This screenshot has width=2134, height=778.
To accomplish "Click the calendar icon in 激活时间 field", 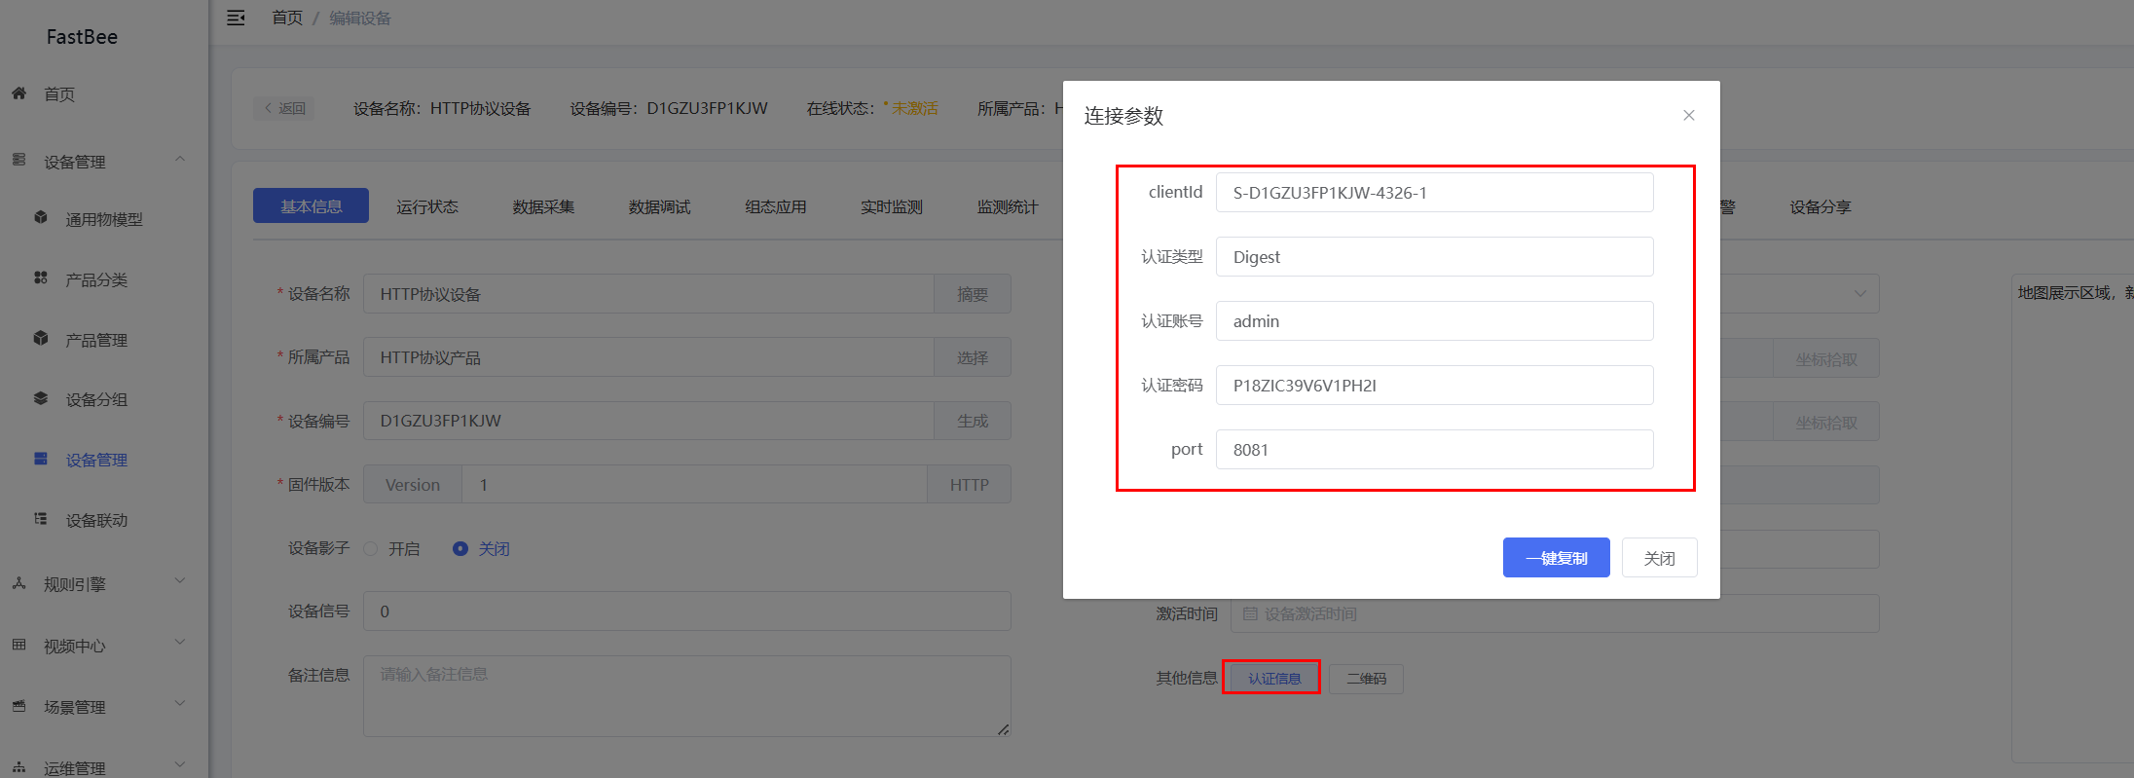I will click(1250, 614).
